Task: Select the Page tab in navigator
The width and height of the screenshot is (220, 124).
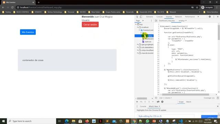Action: click(x=138, y=21)
